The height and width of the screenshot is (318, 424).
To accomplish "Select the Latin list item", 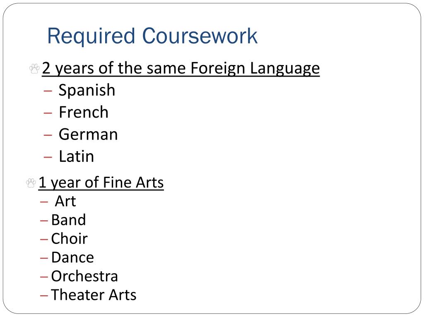I will [x=77, y=156].
